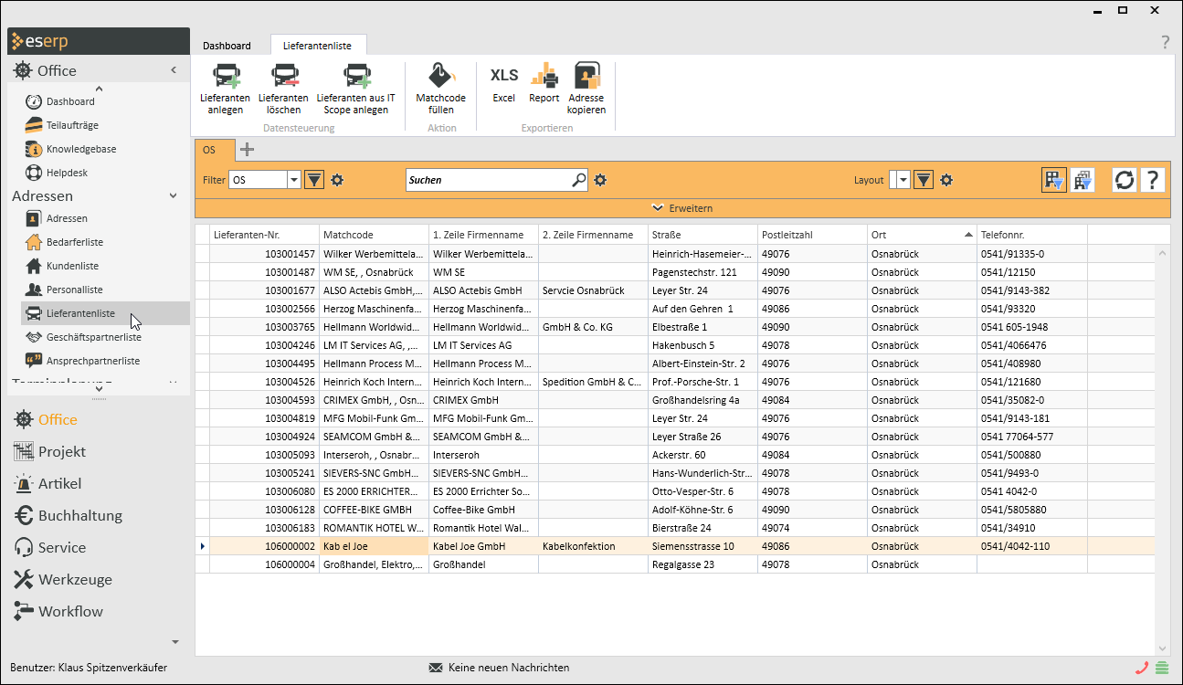Open the Werkzeuge module
Screen dimensions: 1183x685
(75, 579)
